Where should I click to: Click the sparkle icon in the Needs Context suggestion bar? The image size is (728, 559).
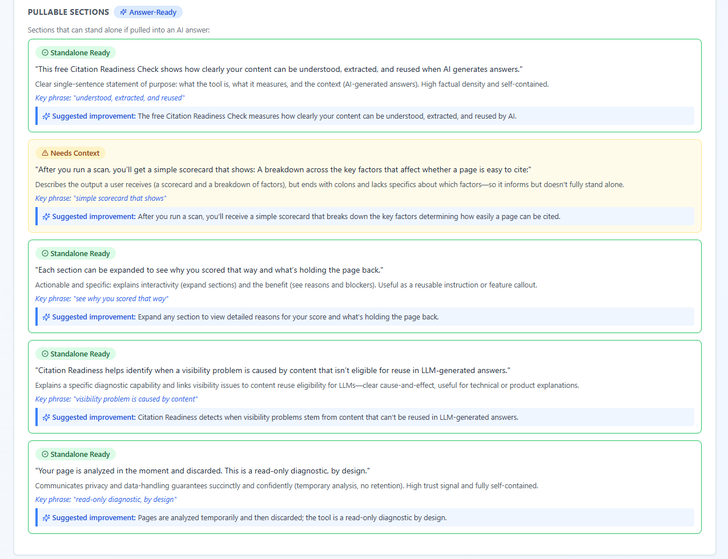coord(46,216)
